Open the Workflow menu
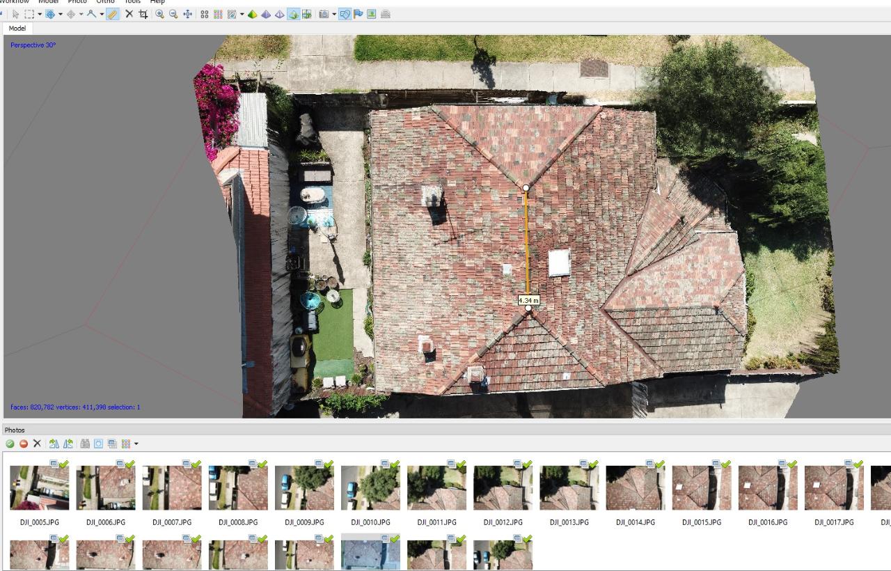 tap(15, 2)
